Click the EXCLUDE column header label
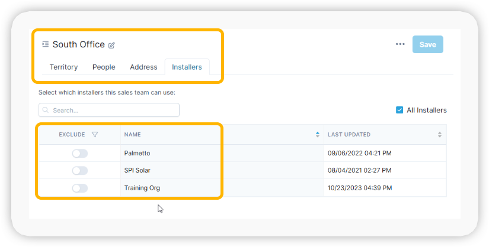 click(72, 134)
